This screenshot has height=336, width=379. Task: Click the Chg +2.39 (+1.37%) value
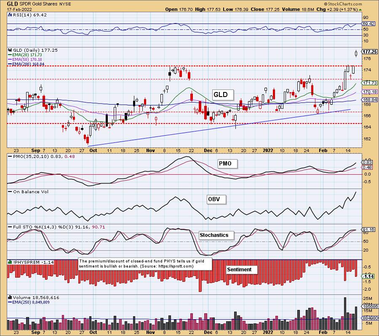337,9
